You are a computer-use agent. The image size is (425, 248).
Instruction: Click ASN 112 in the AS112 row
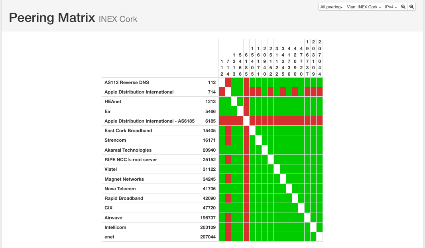(212, 82)
